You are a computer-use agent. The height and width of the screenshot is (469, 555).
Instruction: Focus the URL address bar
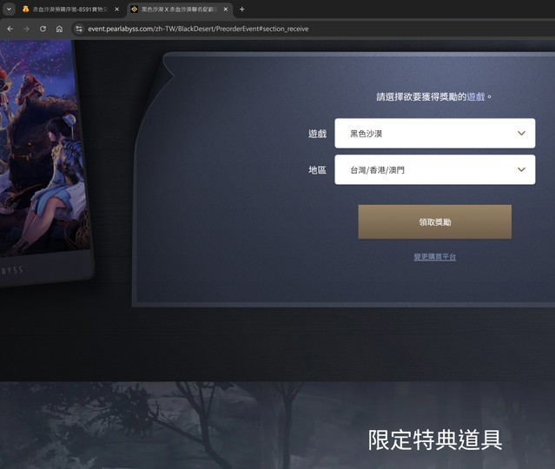coord(261,29)
